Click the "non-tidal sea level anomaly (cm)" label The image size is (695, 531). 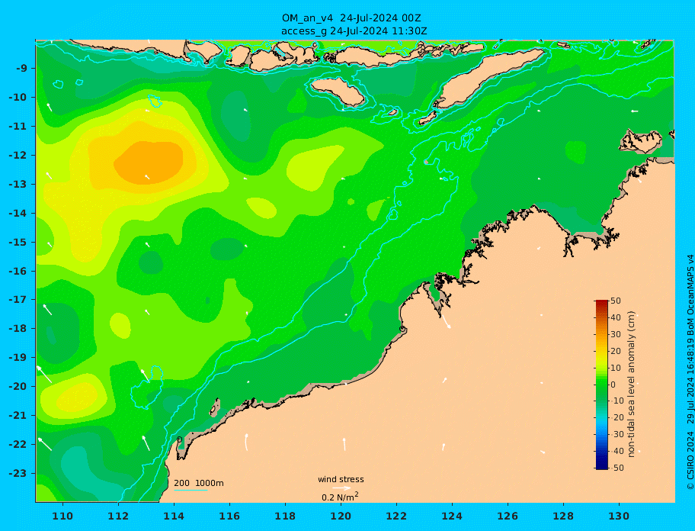click(x=632, y=385)
